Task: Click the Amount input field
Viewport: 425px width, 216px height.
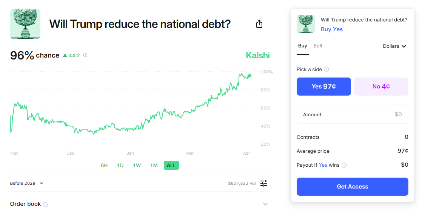Action: click(353, 114)
